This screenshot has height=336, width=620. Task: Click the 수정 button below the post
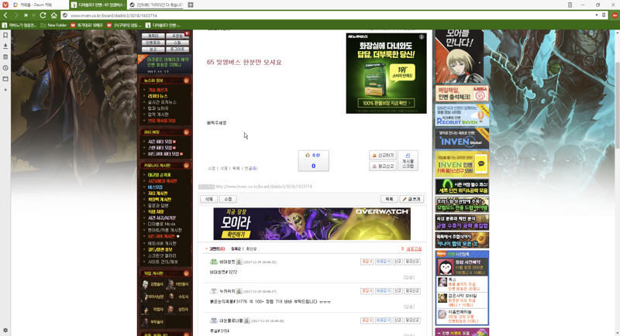(228, 199)
